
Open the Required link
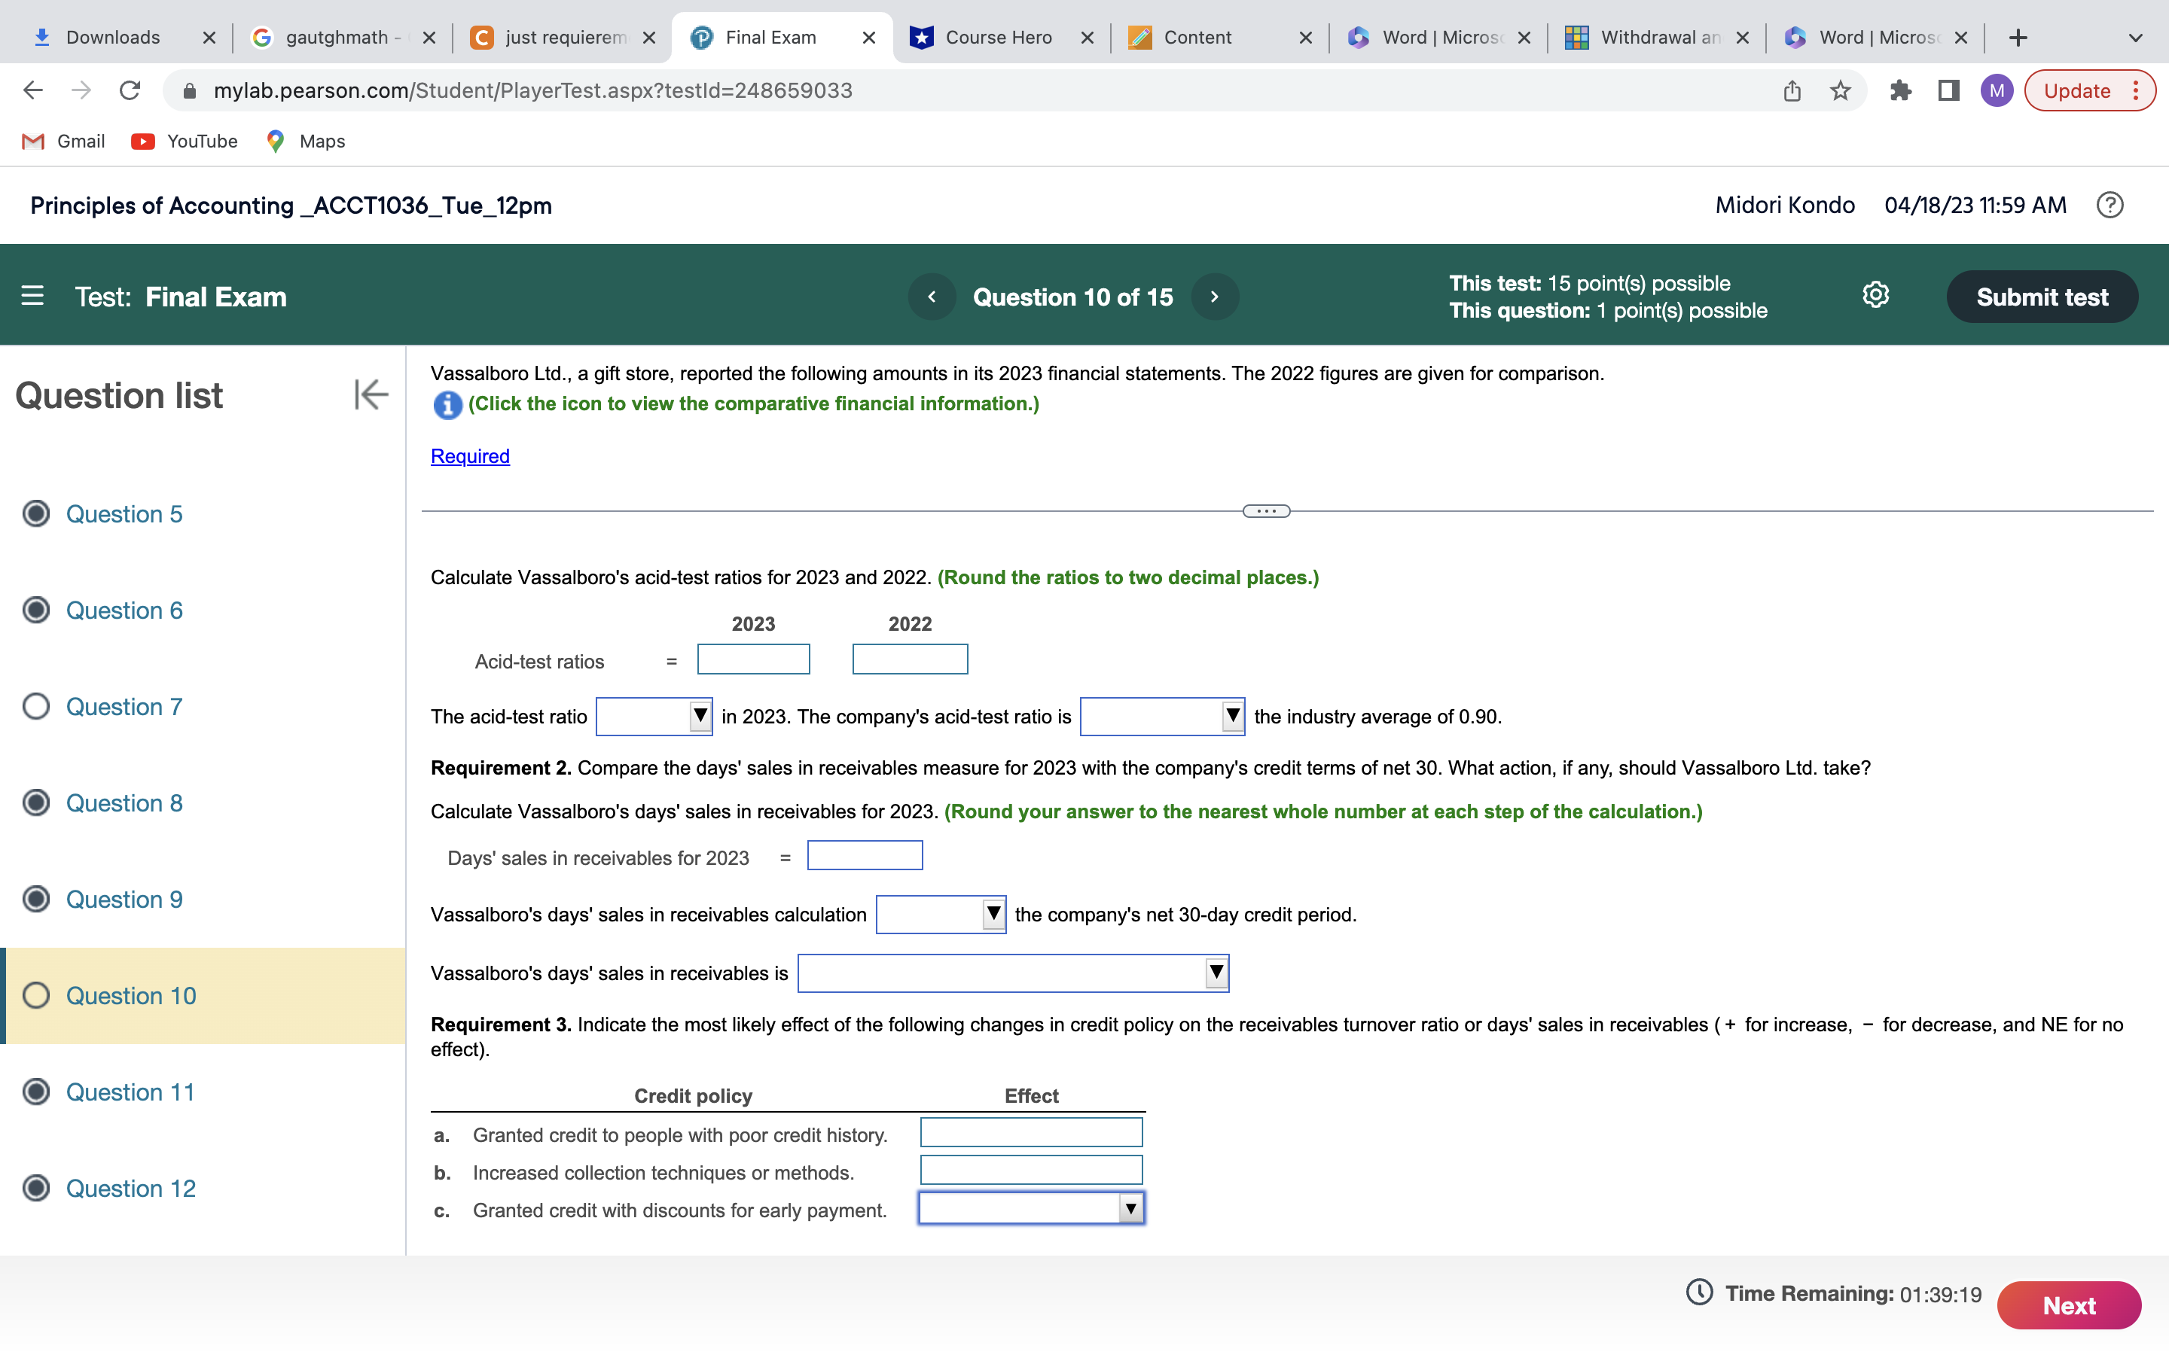point(470,456)
